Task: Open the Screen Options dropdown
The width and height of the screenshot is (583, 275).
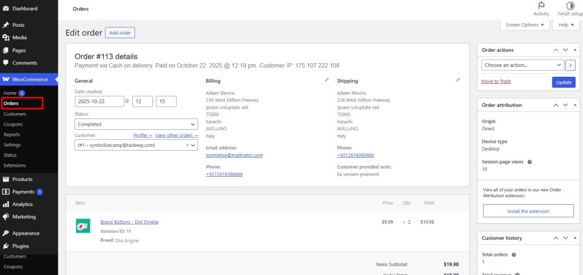Action: 524,25
